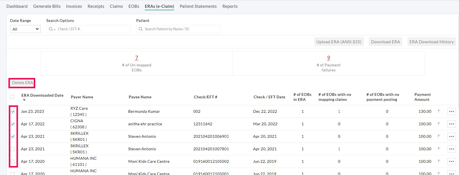Click Upload ERA (ANSI 835) button
This screenshot has height=175, width=459.
(x=339, y=42)
